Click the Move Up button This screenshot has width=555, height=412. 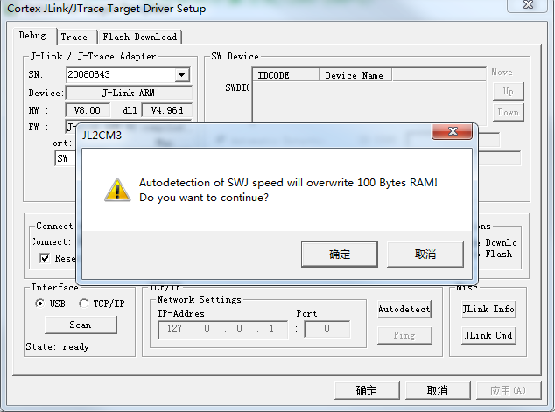point(509,91)
